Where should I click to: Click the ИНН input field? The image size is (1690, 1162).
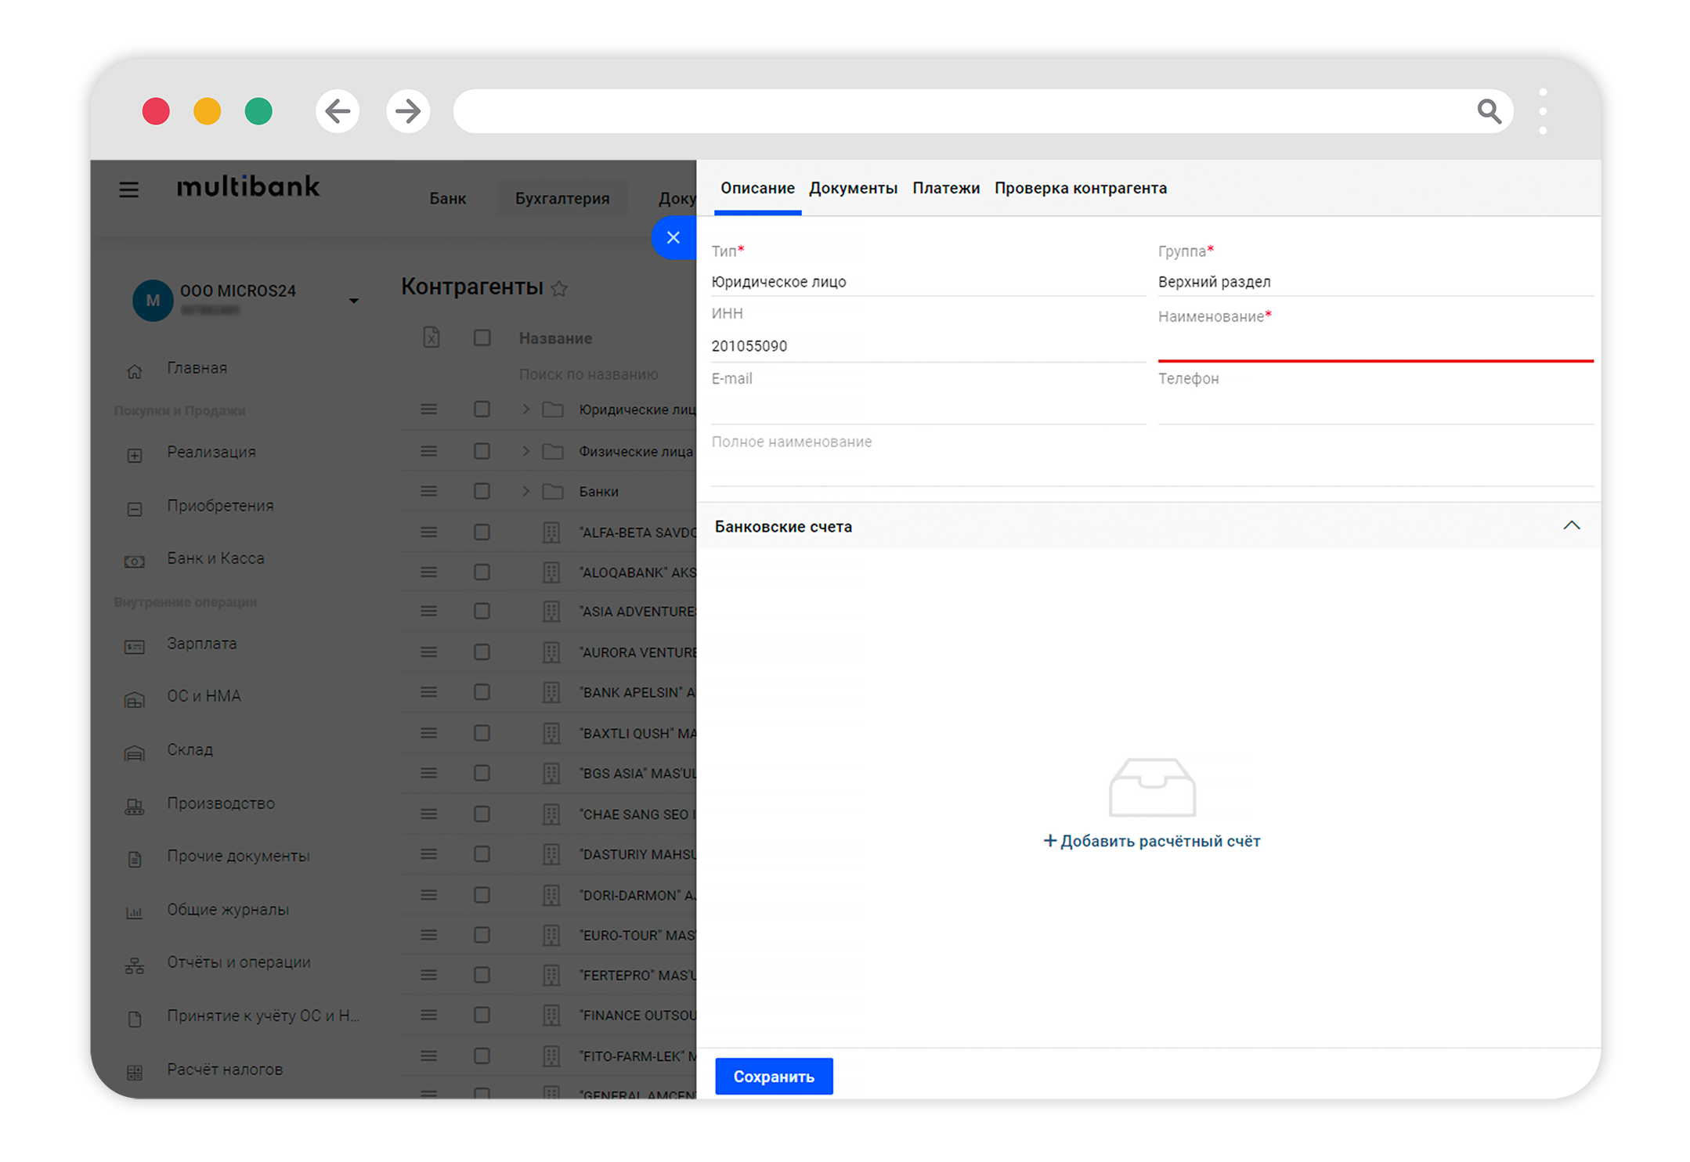[928, 346]
